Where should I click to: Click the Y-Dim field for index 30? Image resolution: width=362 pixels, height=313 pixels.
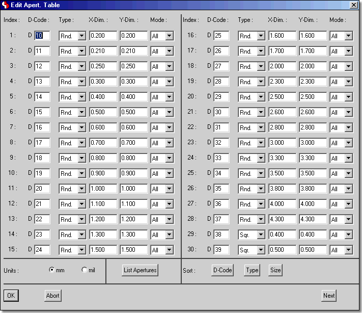tap(313, 250)
